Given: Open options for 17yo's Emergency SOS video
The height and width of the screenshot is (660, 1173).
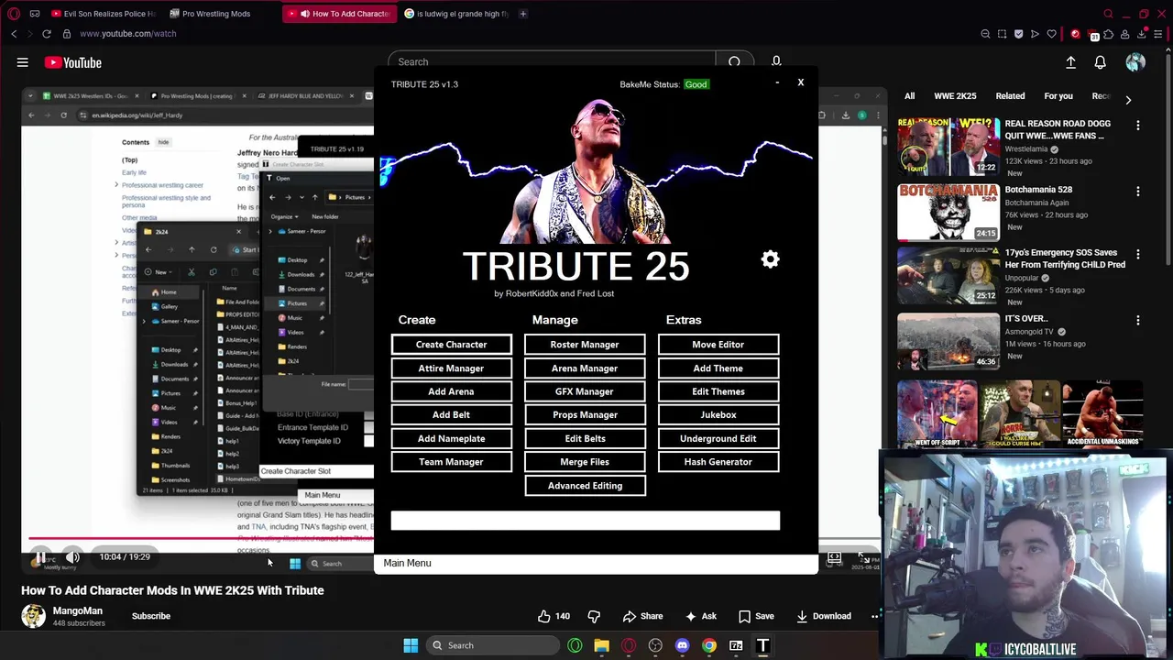Looking at the screenshot, I should pos(1138,255).
